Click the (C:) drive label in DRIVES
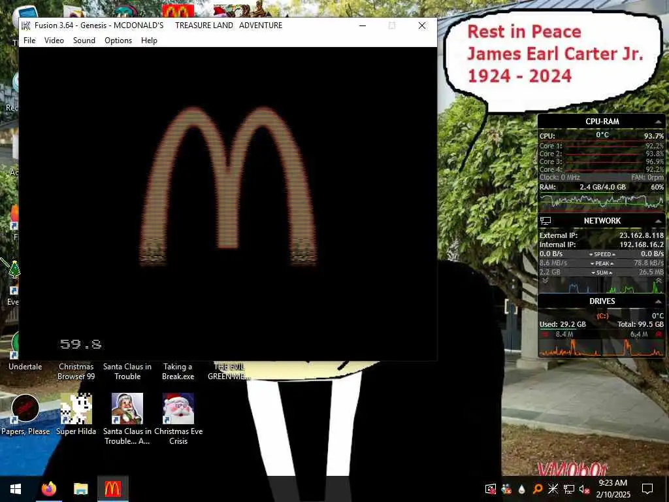This screenshot has height=502, width=669. 602,316
